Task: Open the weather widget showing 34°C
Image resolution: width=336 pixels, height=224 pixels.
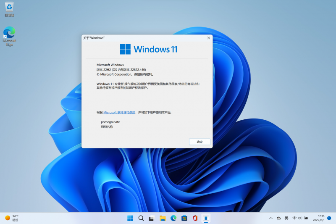Action: click(x=12, y=218)
